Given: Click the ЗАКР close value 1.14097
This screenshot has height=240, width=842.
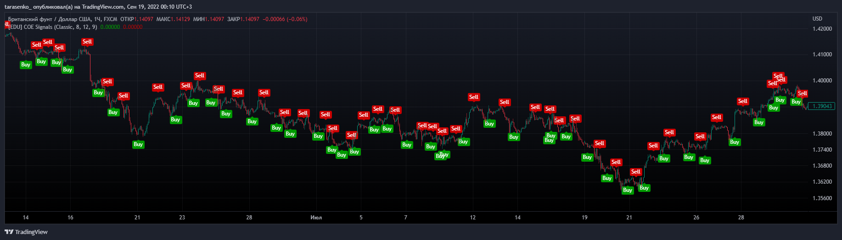Looking at the screenshot, I should click(250, 19).
